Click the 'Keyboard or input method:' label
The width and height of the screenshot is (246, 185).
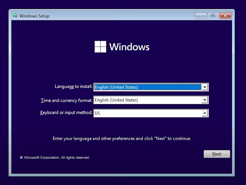click(66, 113)
